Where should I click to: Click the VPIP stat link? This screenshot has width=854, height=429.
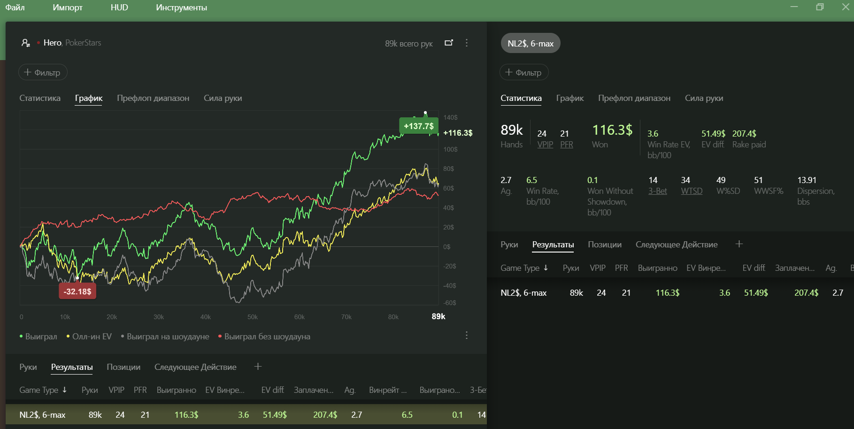545,145
